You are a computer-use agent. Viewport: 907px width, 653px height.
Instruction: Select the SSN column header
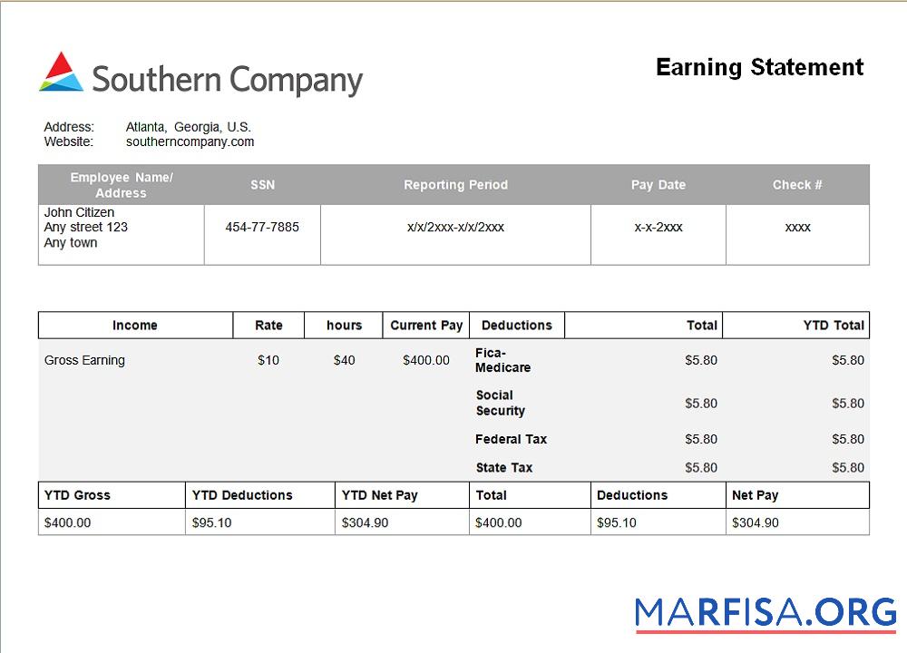[262, 185]
